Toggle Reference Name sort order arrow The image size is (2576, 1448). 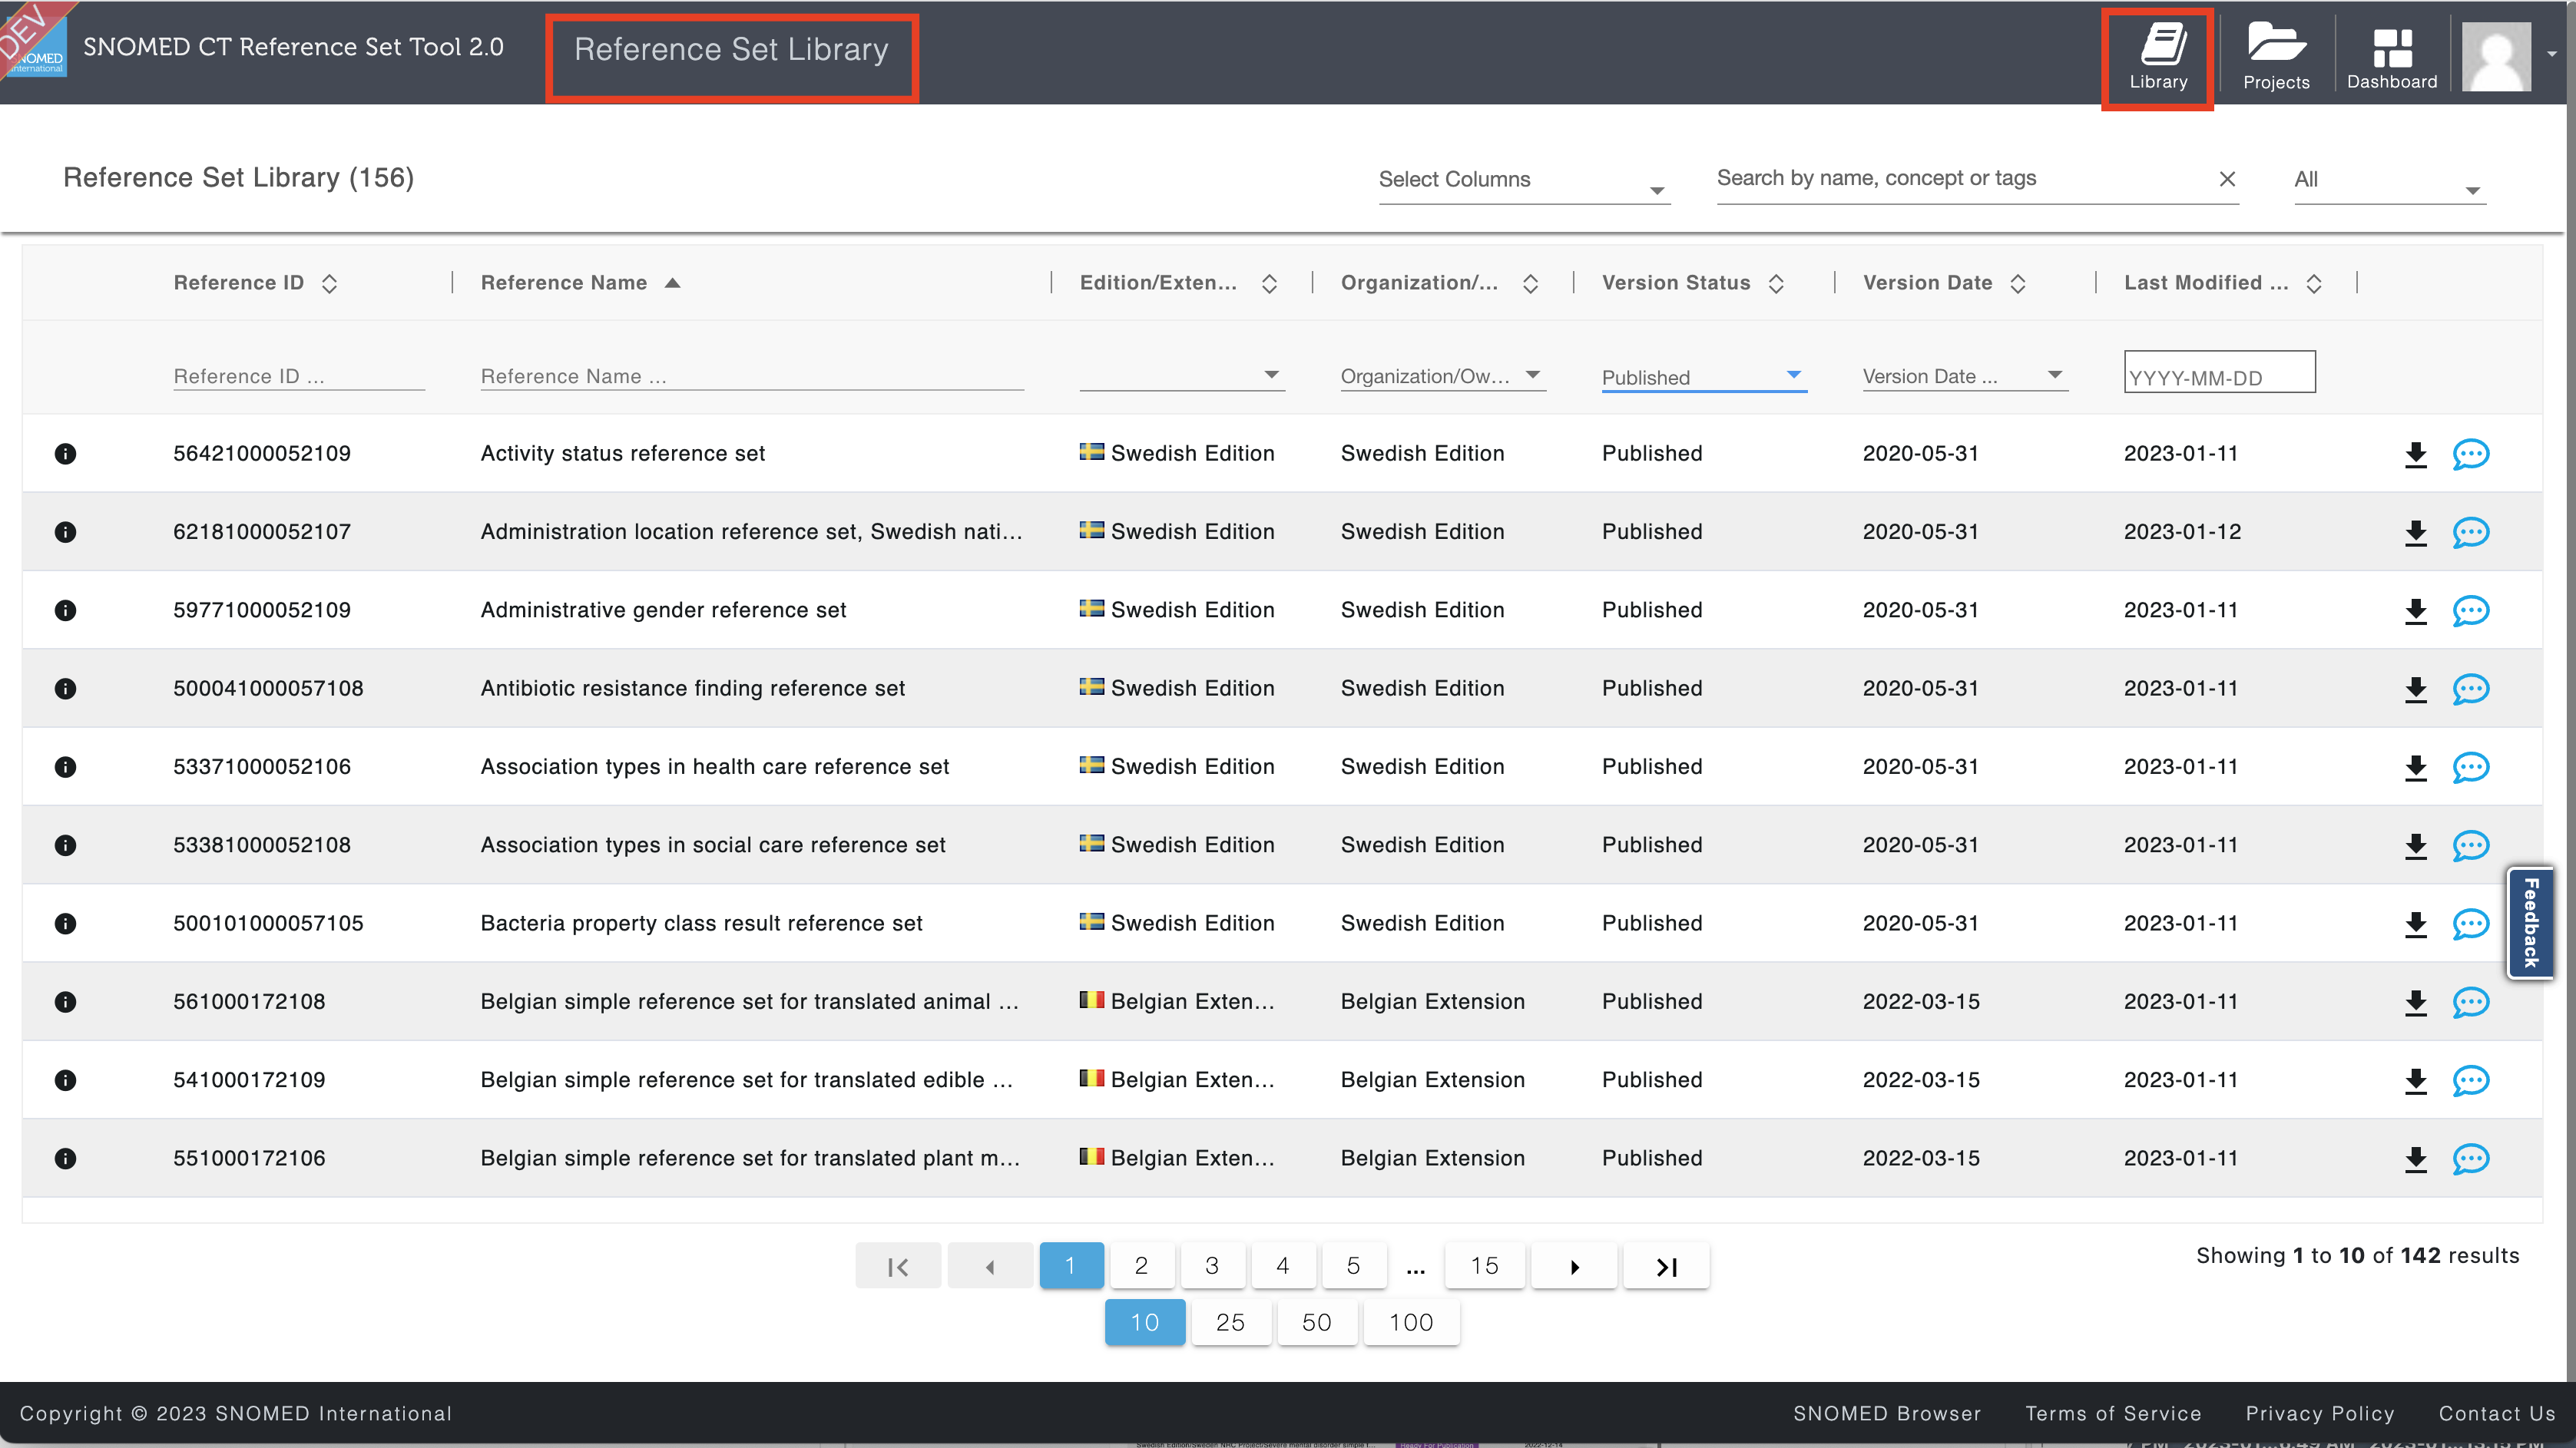673,284
